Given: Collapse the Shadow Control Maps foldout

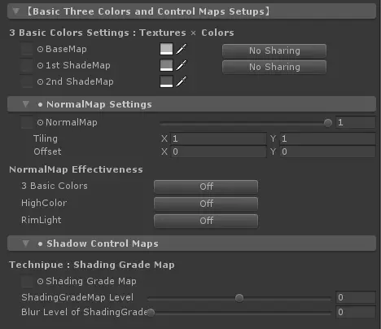Looking at the screenshot, I should click(x=26, y=243).
